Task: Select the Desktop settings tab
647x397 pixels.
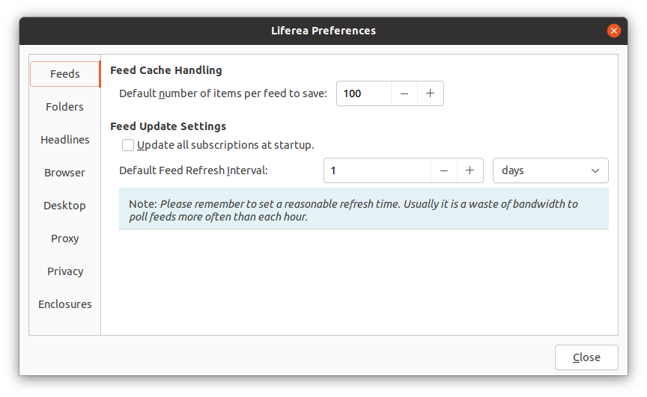Action: pos(64,206)
